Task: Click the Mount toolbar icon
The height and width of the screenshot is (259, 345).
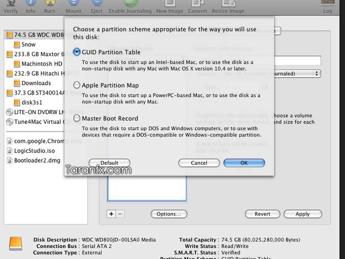Action: [x=73, y=3]
